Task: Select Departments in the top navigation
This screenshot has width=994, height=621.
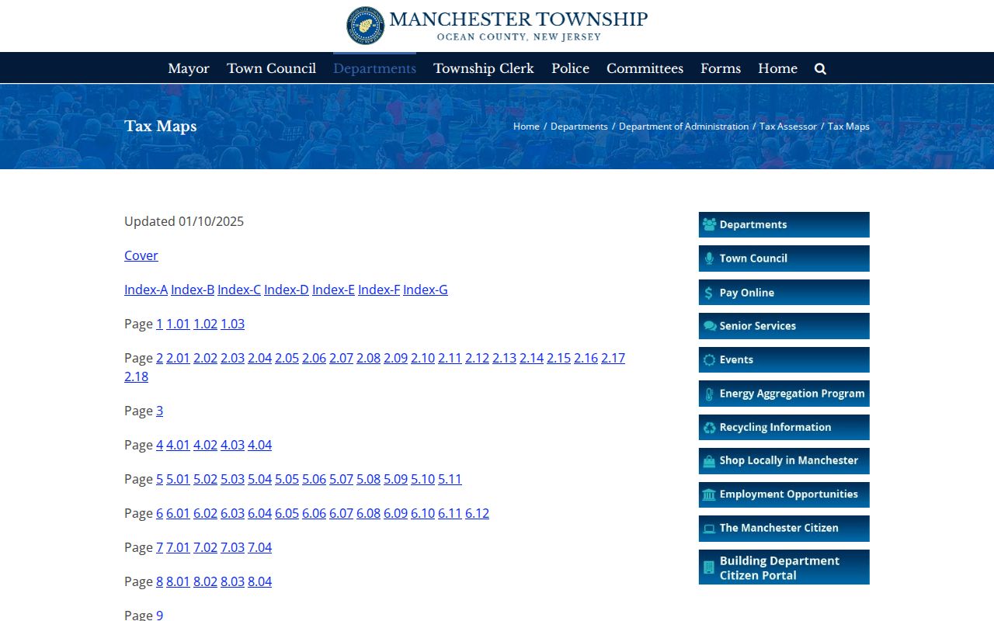Action: 374,68
